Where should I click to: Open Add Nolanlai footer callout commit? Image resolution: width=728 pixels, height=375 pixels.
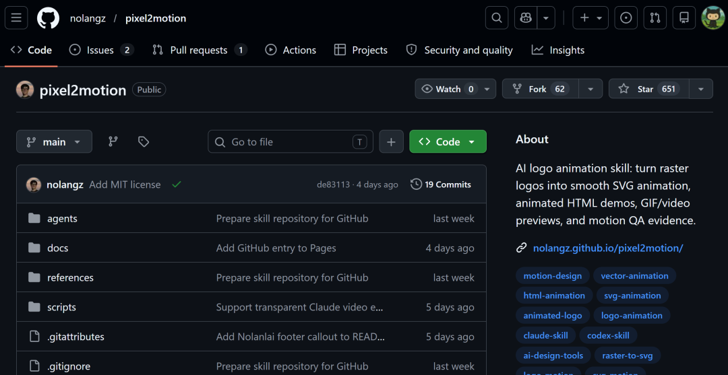pos(301,337)
